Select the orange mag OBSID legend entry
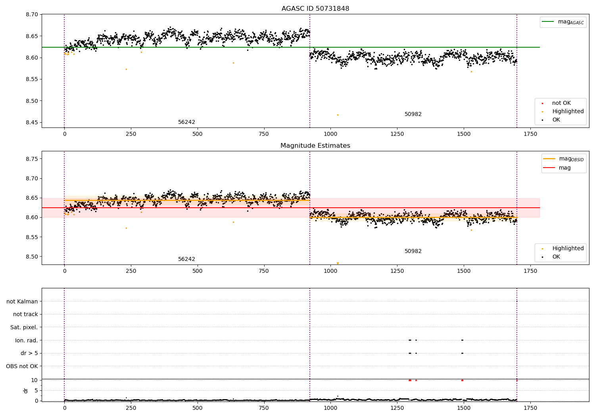The image size is (595, 417). click(x=563, y=159)
